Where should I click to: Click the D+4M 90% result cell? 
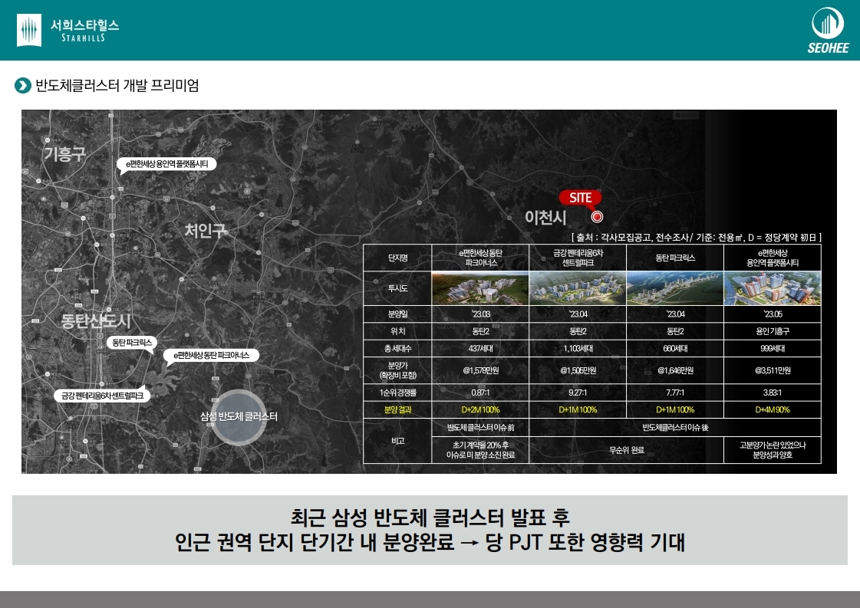coord(773,409)
